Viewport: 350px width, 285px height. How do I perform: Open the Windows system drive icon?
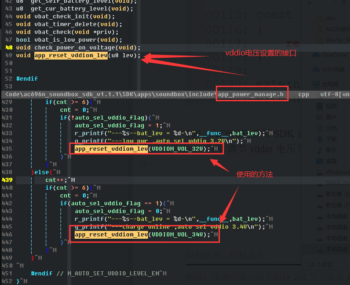point(320,172)
